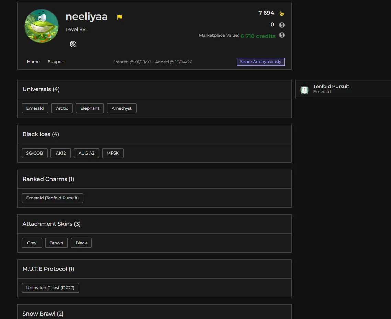391x319 pixels.
Task: Click the Ubisoft swirl logo icon
Action: click(x=73, y=44)
